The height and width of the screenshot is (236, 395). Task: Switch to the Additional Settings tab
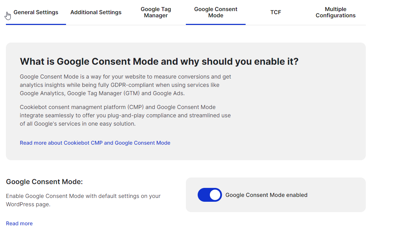pos(96,12)
